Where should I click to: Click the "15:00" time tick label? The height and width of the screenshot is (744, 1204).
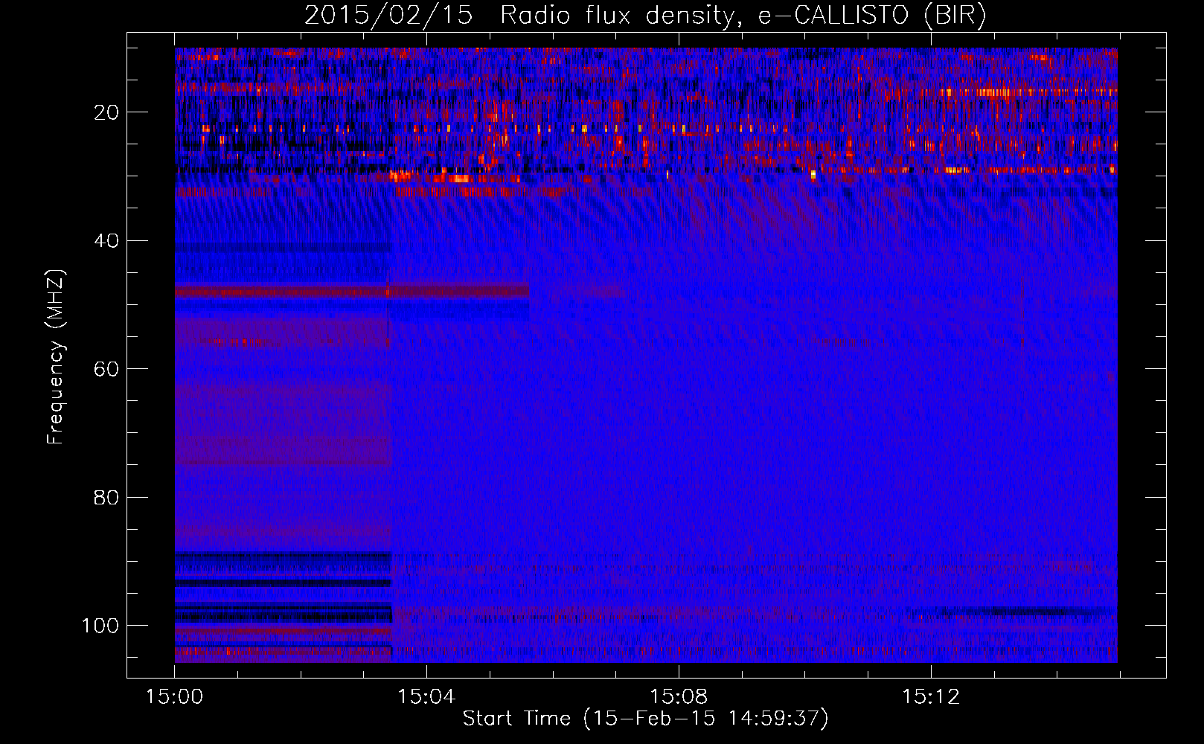point(174,697)
